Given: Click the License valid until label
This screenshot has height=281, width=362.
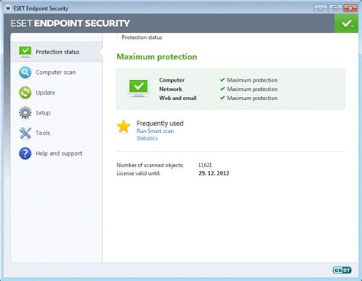Looking at the screenshot, I should (x=138, y=173).
